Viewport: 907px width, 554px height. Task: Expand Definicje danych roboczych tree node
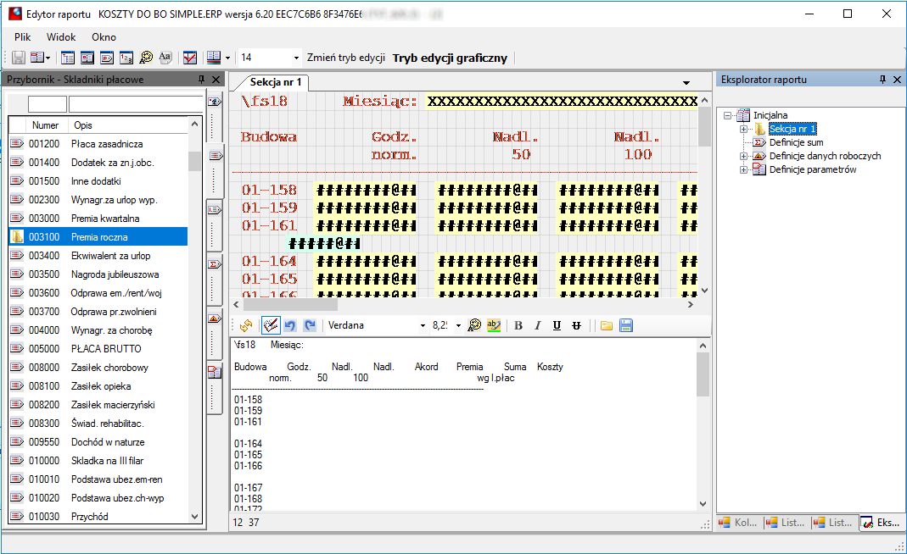point(744,156)
